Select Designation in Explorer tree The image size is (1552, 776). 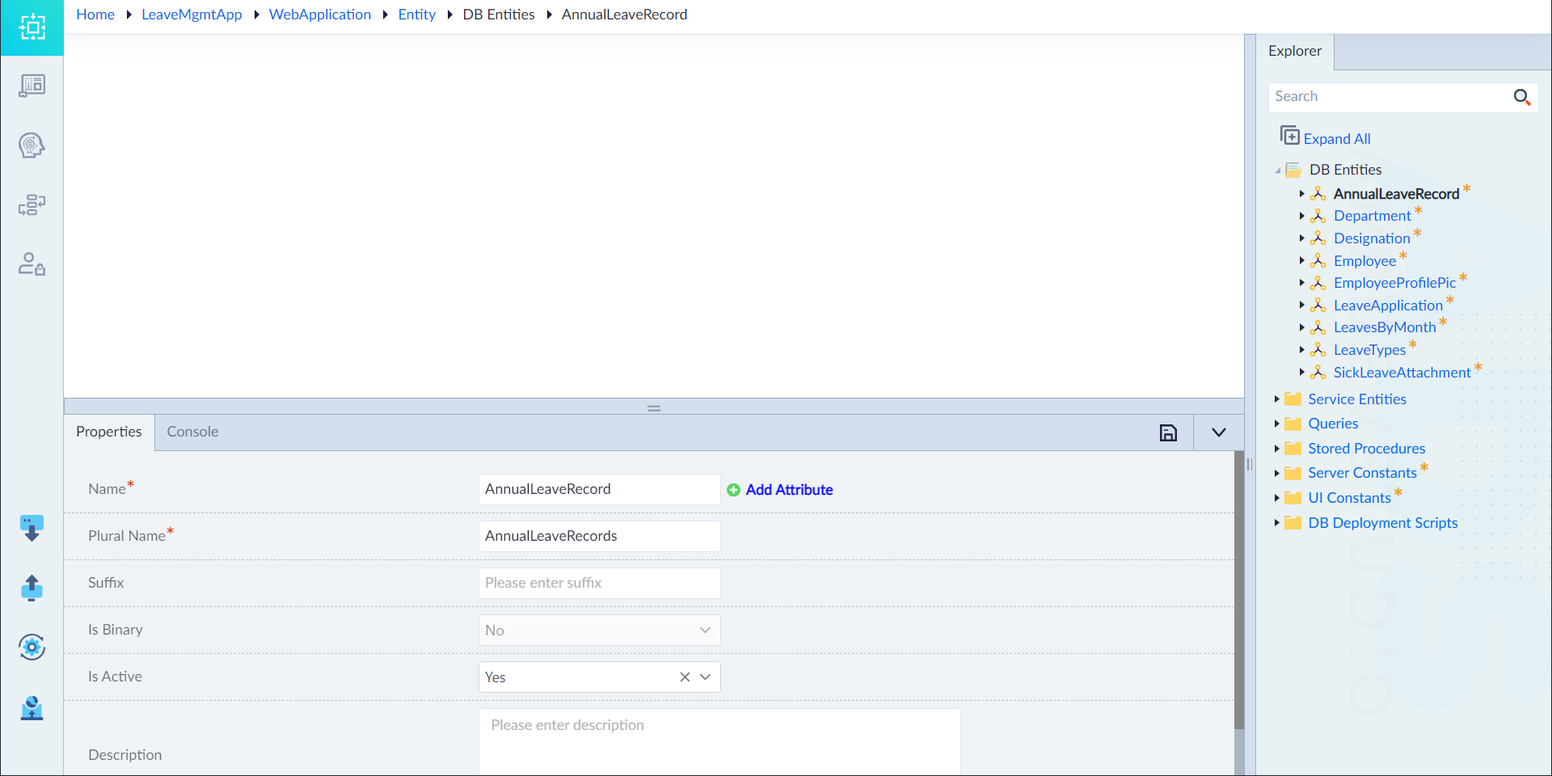click(1372, 238)
